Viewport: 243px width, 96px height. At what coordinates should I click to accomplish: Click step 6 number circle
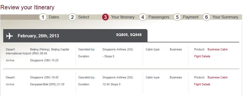coord(207,17)
